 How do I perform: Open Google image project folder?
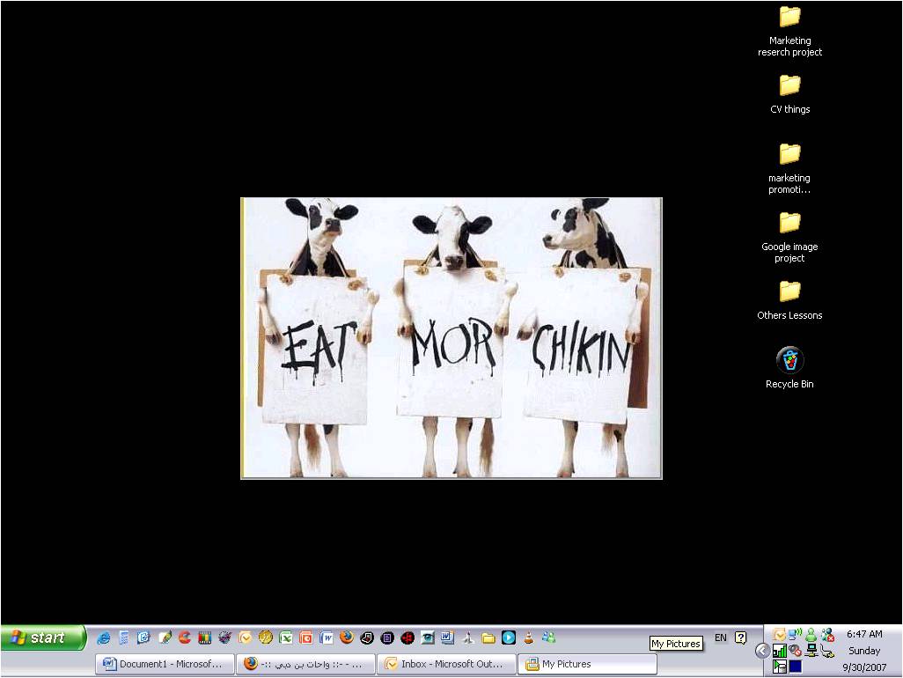click(789, 237)
